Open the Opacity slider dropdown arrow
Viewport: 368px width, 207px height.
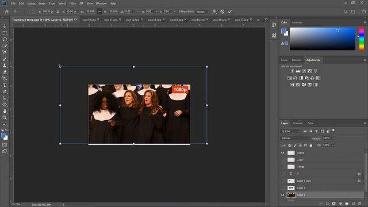tap(332, 138)
